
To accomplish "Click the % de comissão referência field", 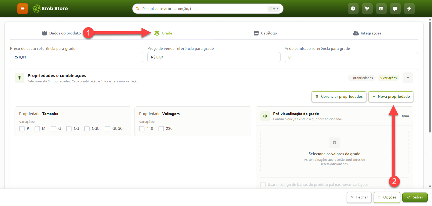I will click(351, 57).
